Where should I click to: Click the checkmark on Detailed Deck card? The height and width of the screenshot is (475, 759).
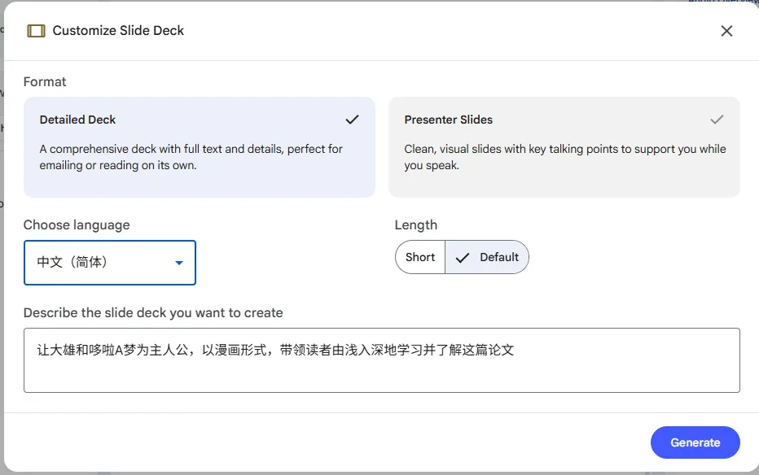(352, 120)
